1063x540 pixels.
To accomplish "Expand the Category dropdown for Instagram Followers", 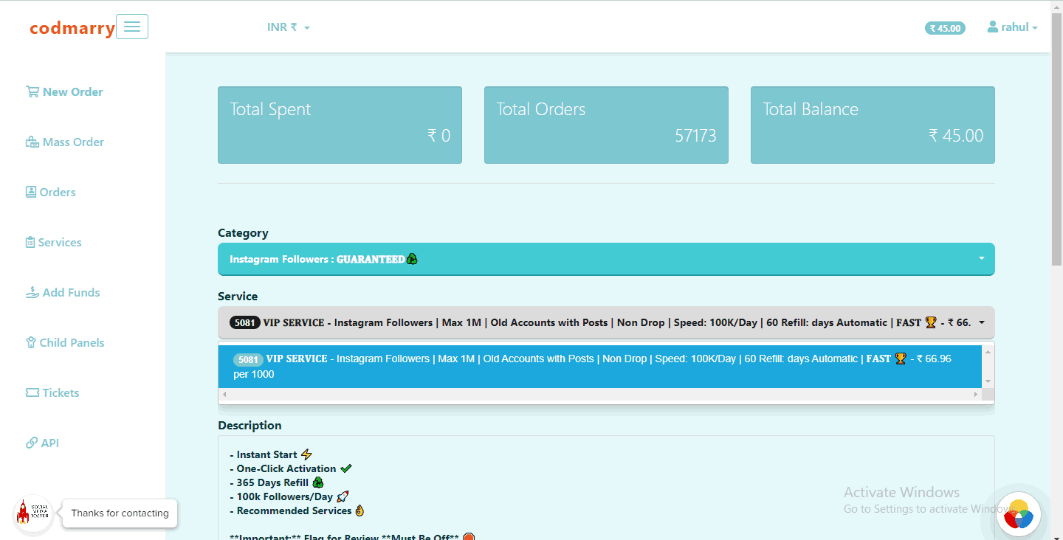I will pos(606,259).
